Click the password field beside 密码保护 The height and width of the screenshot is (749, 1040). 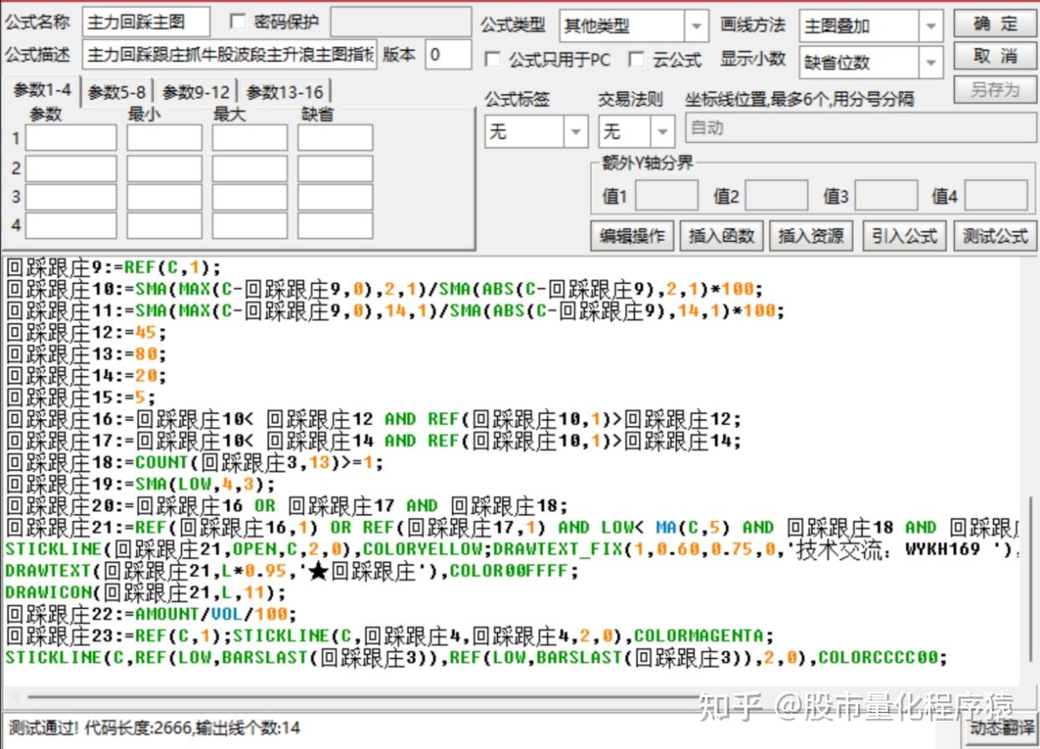tap(400, 22)
